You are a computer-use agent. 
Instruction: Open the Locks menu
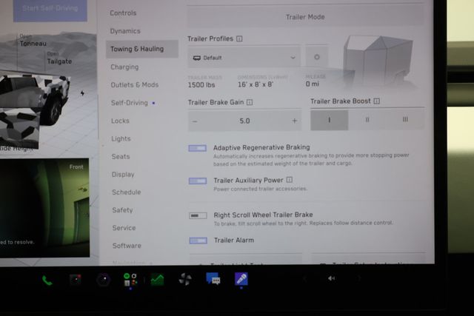click(120, 121)
